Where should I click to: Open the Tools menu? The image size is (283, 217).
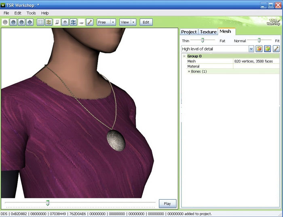point(31,13)
